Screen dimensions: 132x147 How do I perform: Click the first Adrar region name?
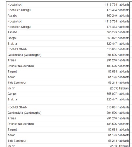[11, 77]
